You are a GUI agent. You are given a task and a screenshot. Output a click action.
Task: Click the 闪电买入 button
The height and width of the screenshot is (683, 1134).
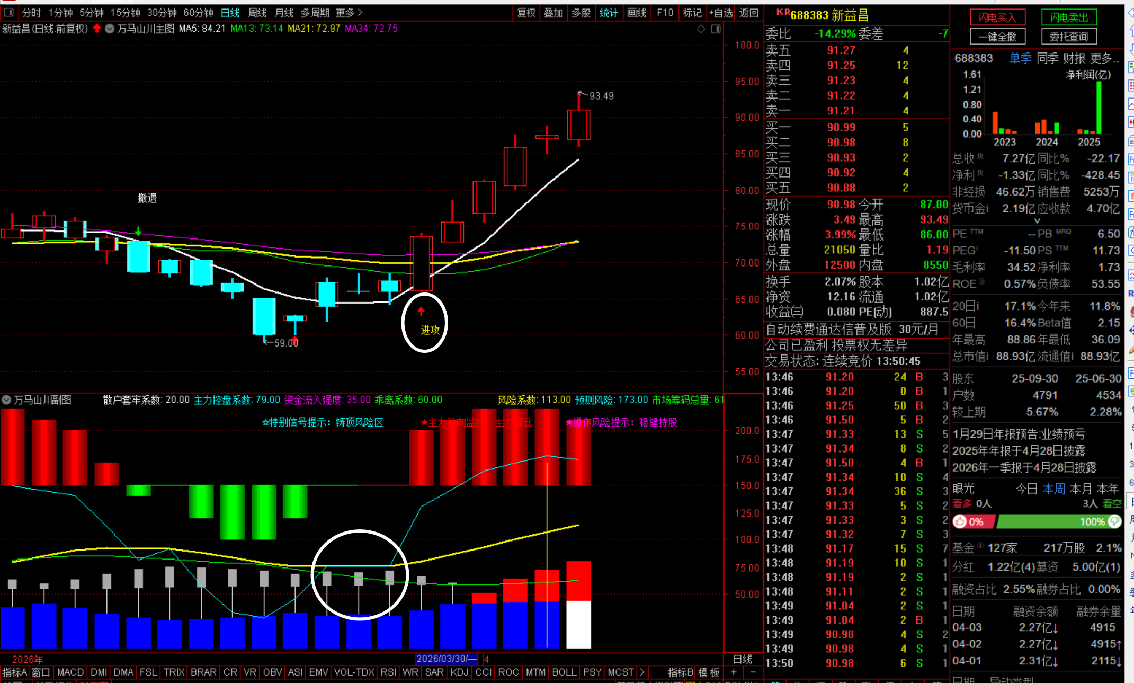(997, 17)
